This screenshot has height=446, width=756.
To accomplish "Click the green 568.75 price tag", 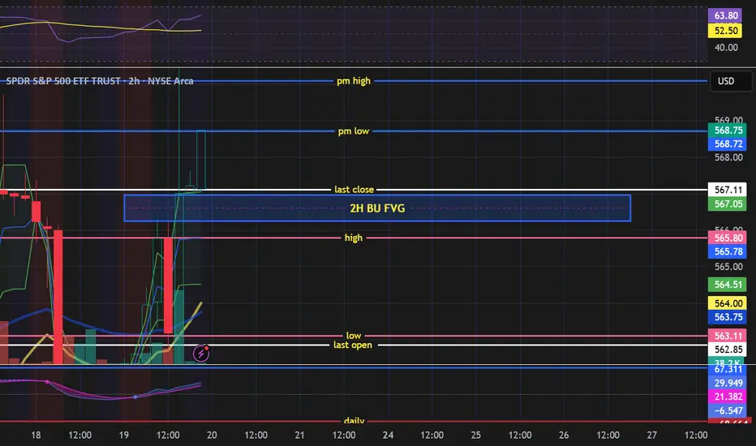I will point(727,131).
